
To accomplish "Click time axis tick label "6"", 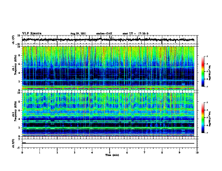I will [x=127, y=153].
